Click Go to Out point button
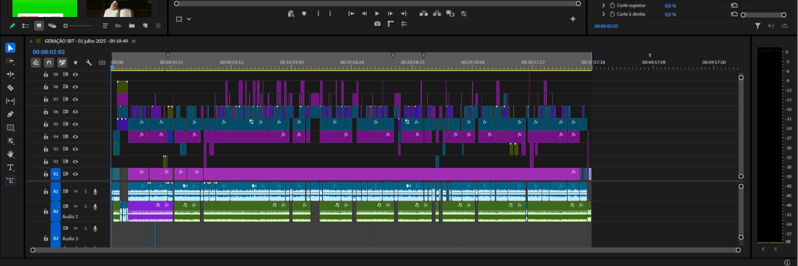This screenshot has width=798, height=266. (404, 13)
